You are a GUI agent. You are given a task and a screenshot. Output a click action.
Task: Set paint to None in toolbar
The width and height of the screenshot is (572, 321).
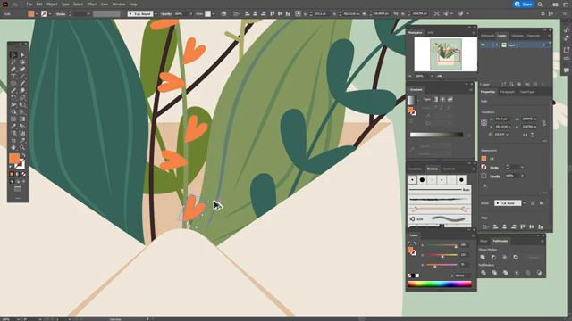point(24,174)
